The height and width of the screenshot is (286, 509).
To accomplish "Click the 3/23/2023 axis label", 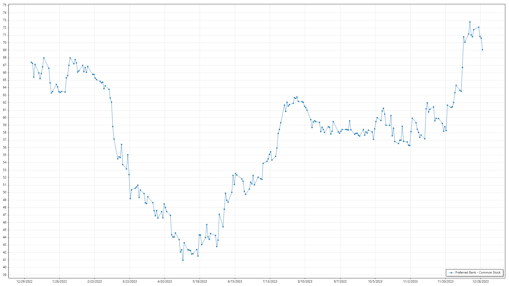I will 130,281.
